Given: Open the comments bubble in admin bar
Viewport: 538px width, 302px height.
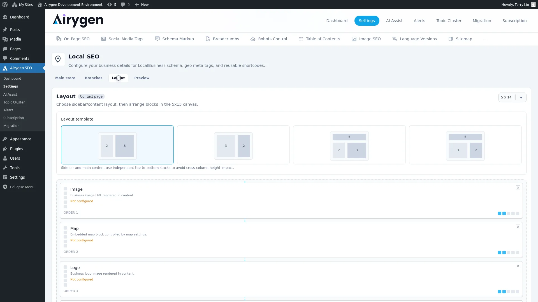Looking at the screenshot, I should pos(125,4).
